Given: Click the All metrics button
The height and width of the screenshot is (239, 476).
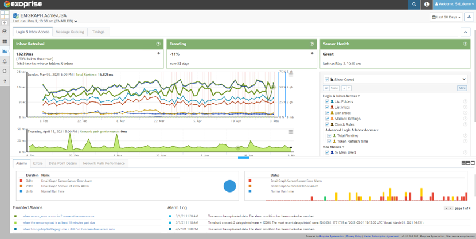Looking at the screenshot, I should (326, 88).
